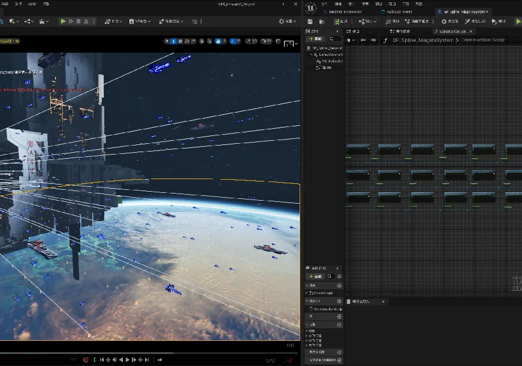Click the Simulation button in Blueprint toolbar

(x=499, y=22)
